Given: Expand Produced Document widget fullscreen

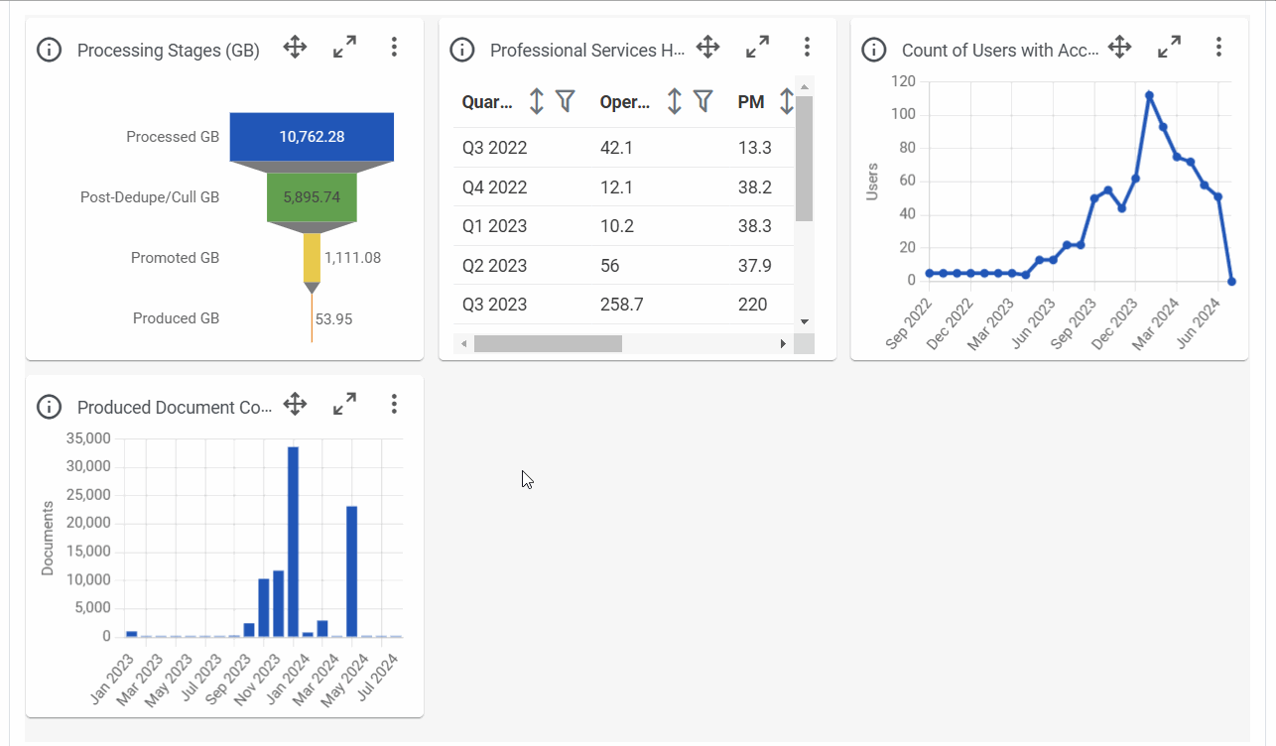Looking at the screenshot, I should pos(344,404).
